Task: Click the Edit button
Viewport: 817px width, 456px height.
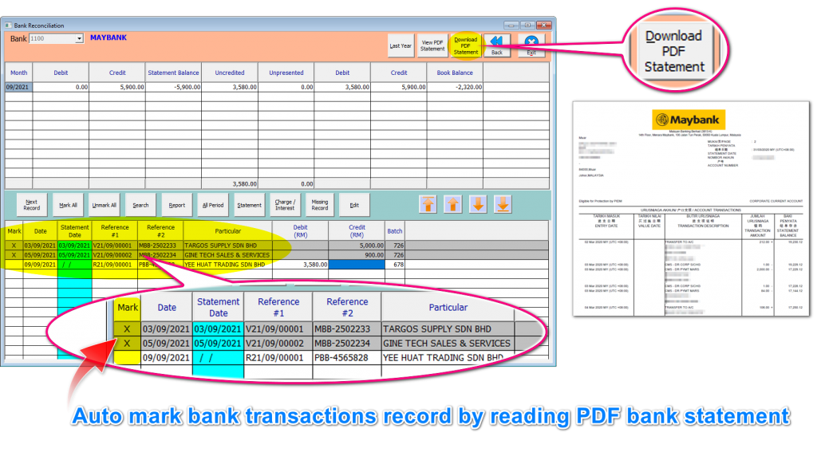Action: click(354, 205)
